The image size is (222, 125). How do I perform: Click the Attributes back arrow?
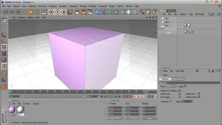197,71
